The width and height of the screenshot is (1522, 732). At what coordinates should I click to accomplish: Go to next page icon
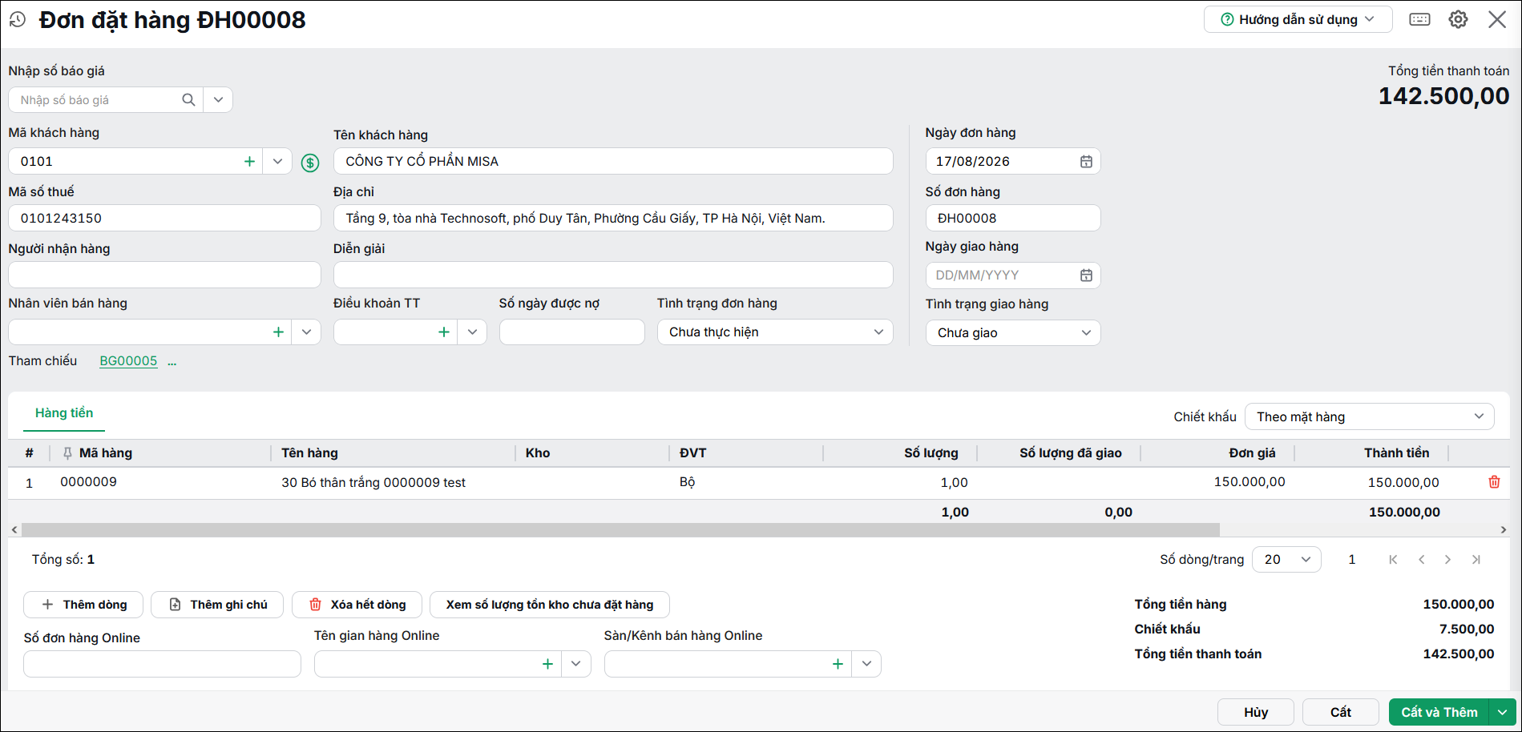click(x=1447, y=559)
